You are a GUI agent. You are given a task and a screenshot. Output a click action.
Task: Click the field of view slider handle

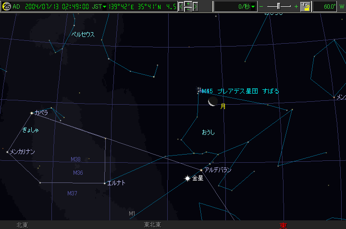tap(280, 7)
